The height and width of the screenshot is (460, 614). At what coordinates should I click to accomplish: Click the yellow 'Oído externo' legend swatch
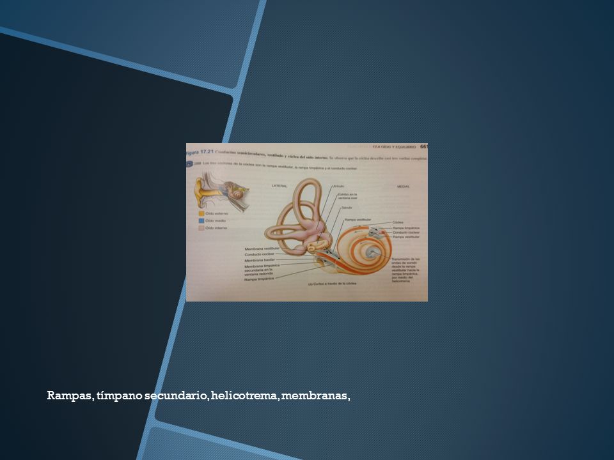(x=201, y=213)
